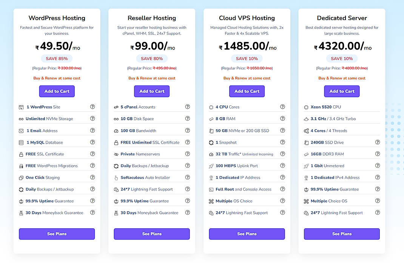Click the help icon beside 1 WordPress Site
This screenshot has height=263, width=404.
[x=93, y=107]
